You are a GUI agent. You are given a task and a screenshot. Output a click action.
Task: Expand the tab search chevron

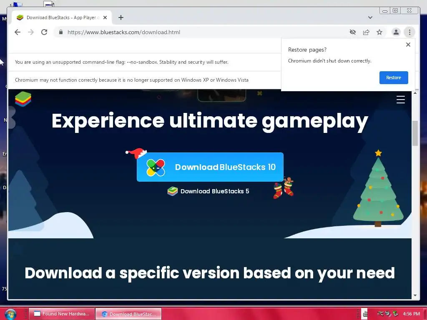point(370,17)
